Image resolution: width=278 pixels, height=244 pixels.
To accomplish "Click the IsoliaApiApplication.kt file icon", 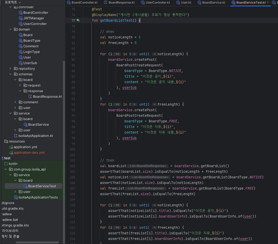I will tap(16, 136).
